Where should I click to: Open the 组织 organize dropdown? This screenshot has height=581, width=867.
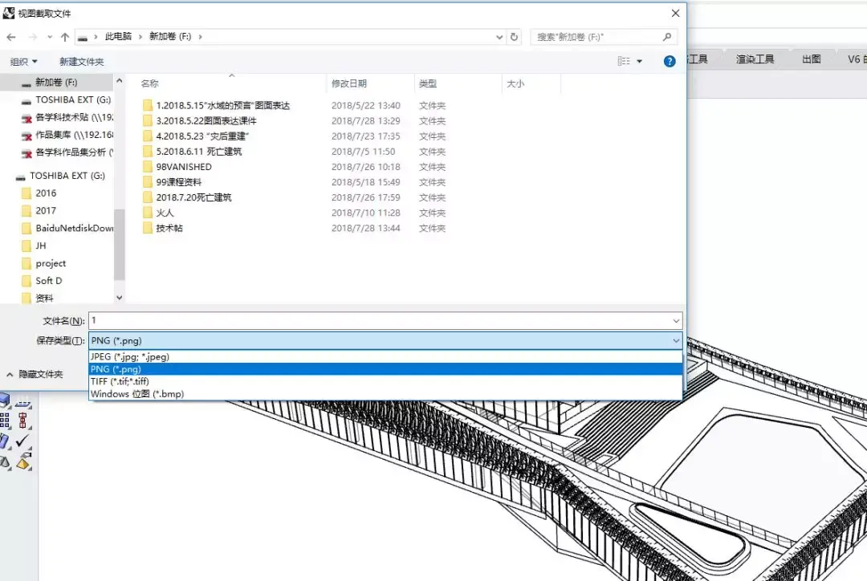click(24, 61)
